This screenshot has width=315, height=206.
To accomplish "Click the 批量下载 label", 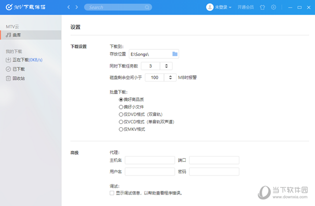I will [x=119, y=92].
